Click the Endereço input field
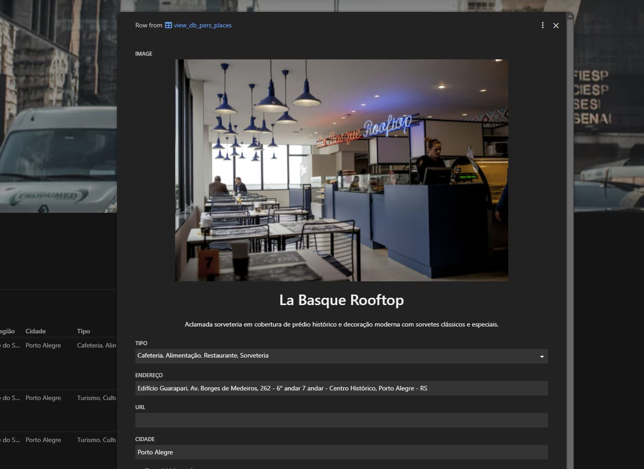Screen dimensions: 644x469 [341, 388]
